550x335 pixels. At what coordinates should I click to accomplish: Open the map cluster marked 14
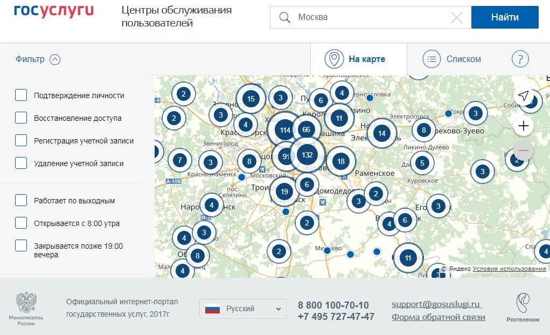[x=381, y=133]
